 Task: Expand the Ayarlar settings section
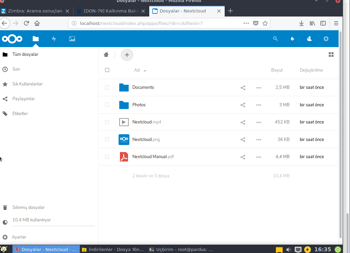pos(19,237)
